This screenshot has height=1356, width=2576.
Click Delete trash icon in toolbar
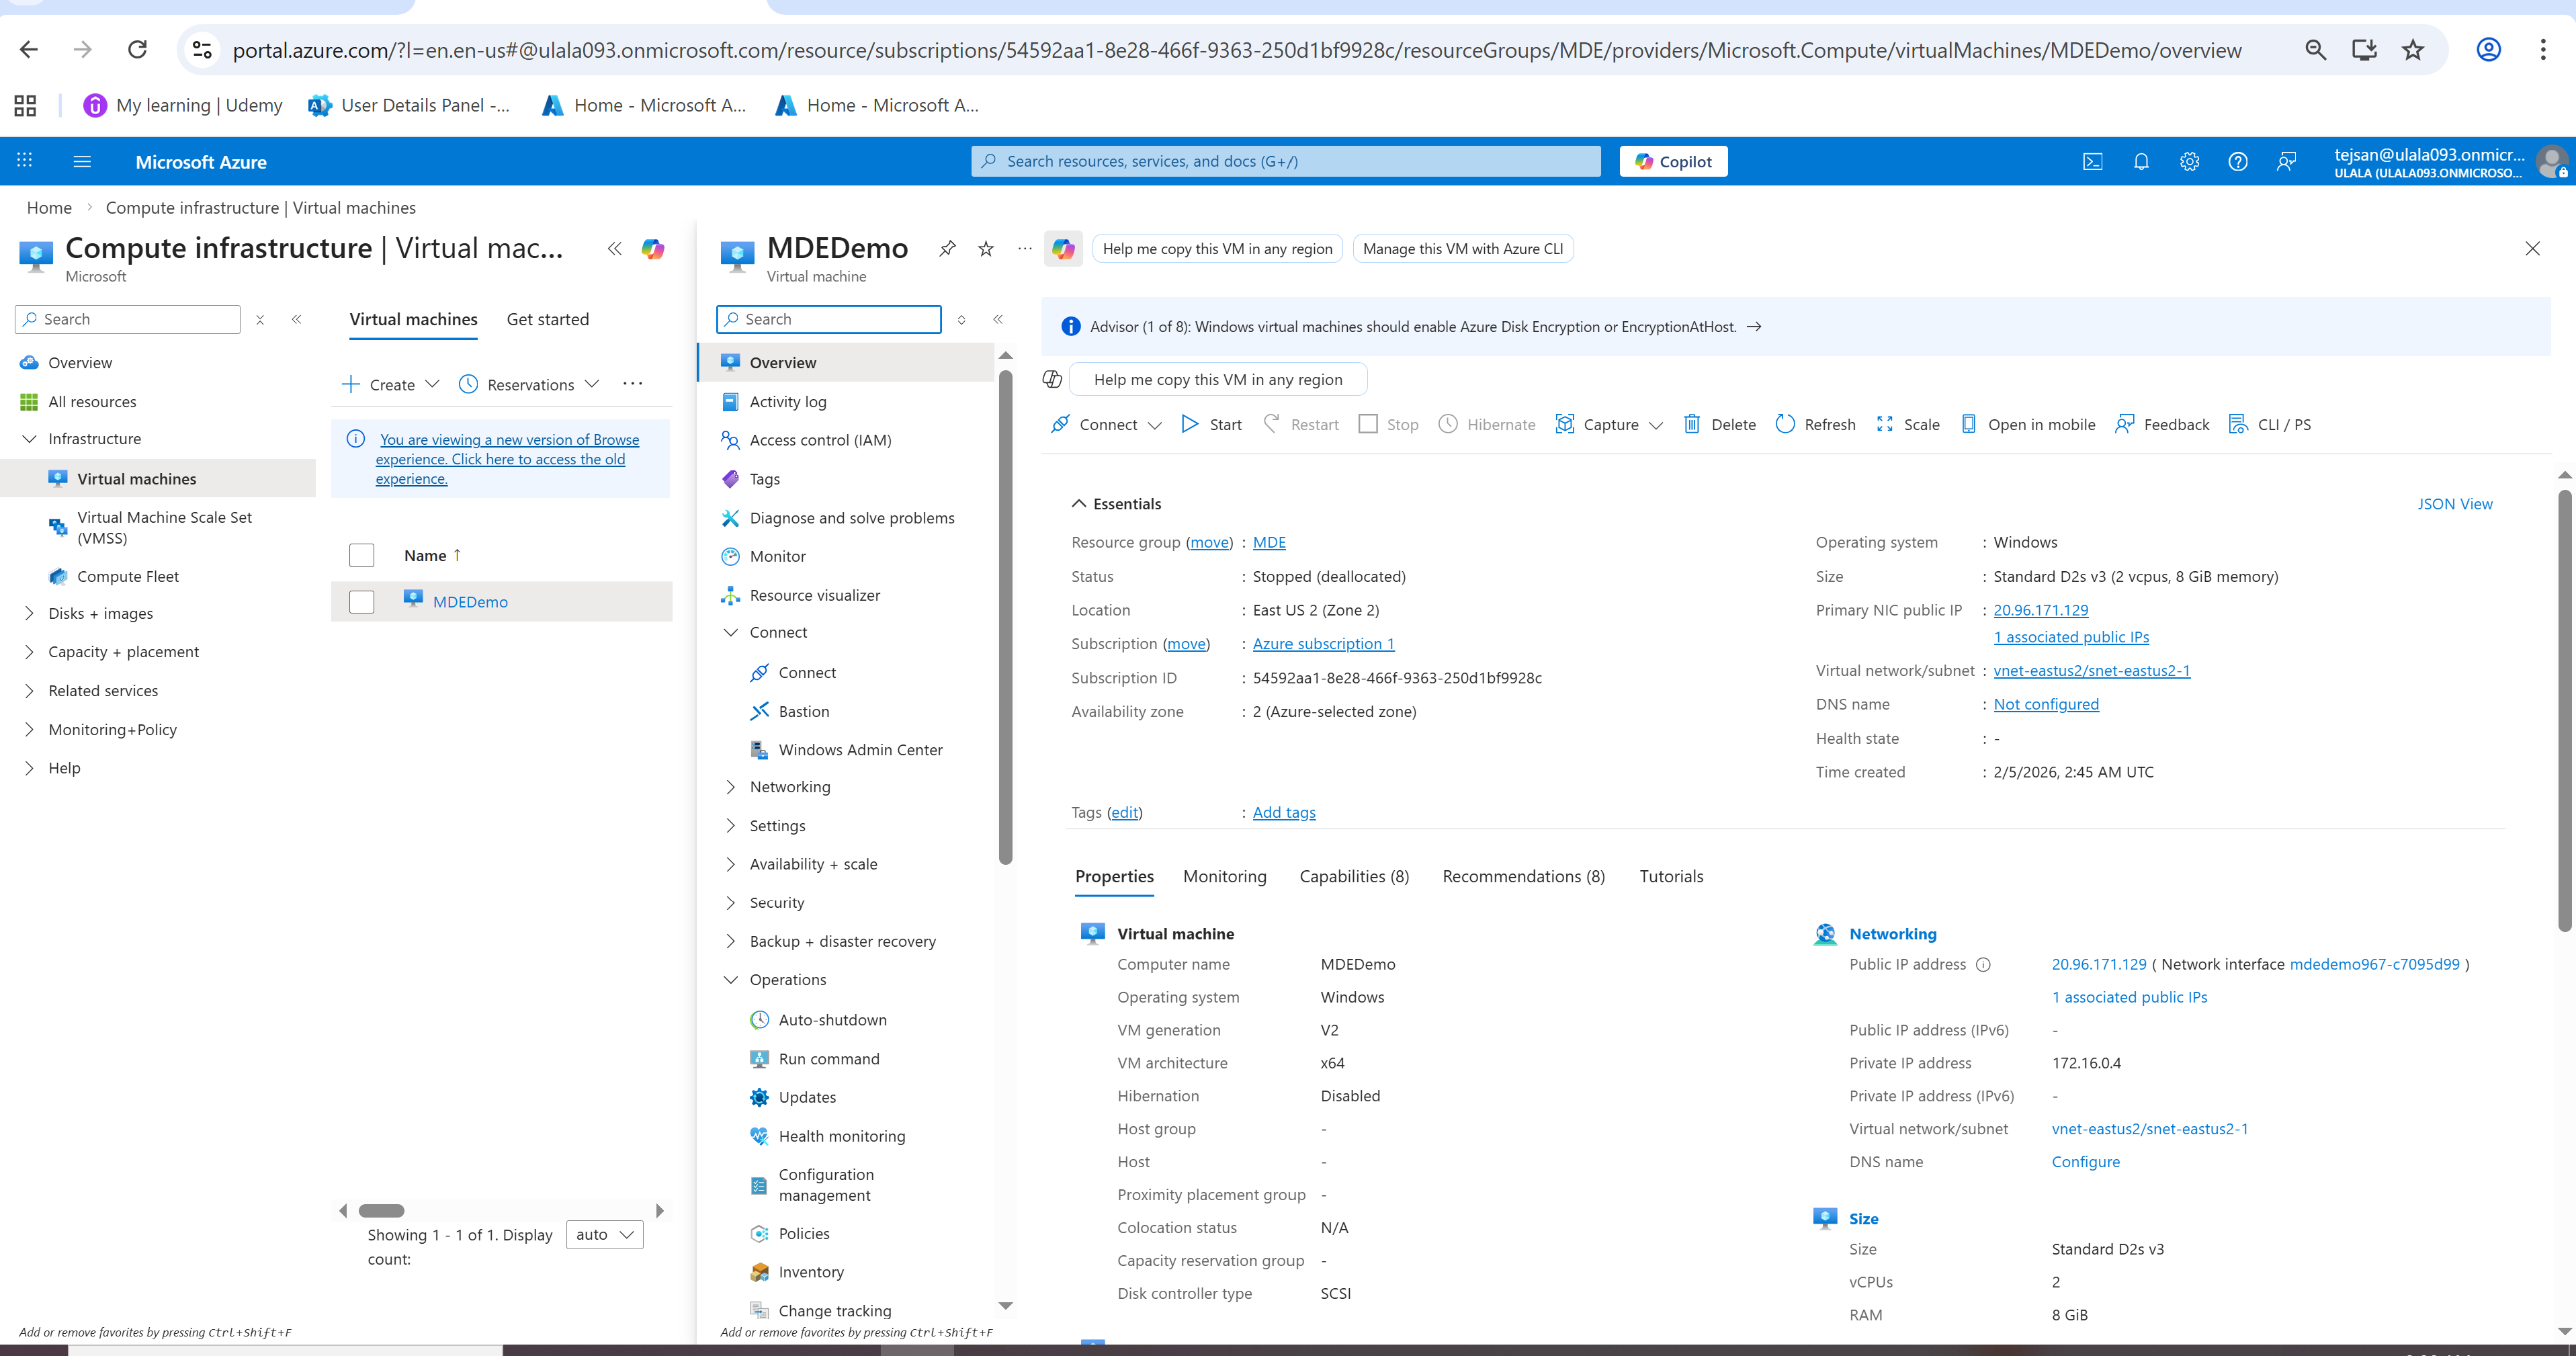pyautogui.click(x=1692, y=424)
